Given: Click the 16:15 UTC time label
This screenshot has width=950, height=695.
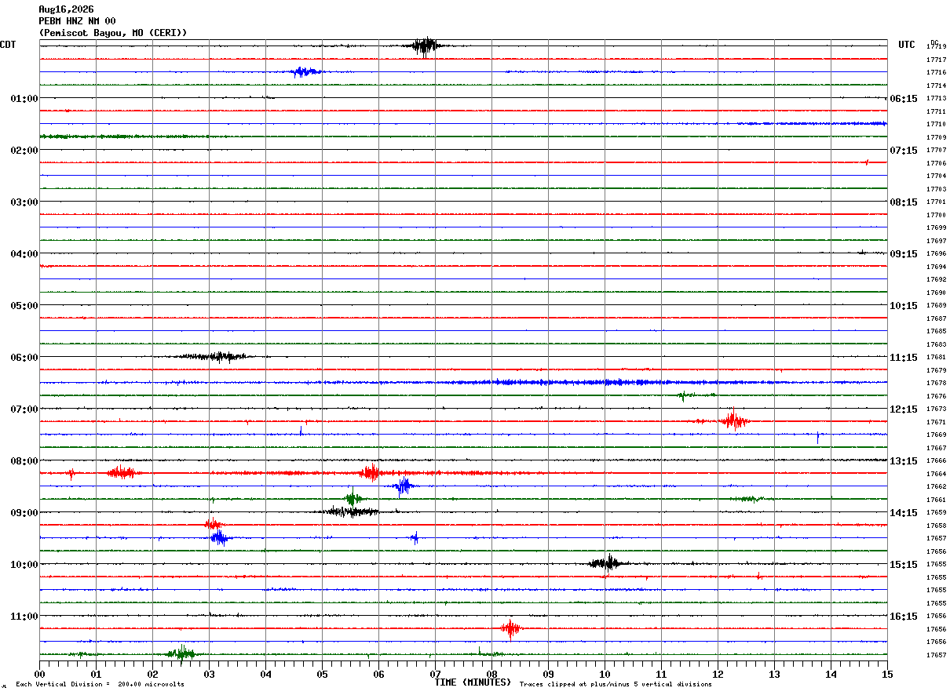Looking at the screenshot, I should [x=903, y=617].
